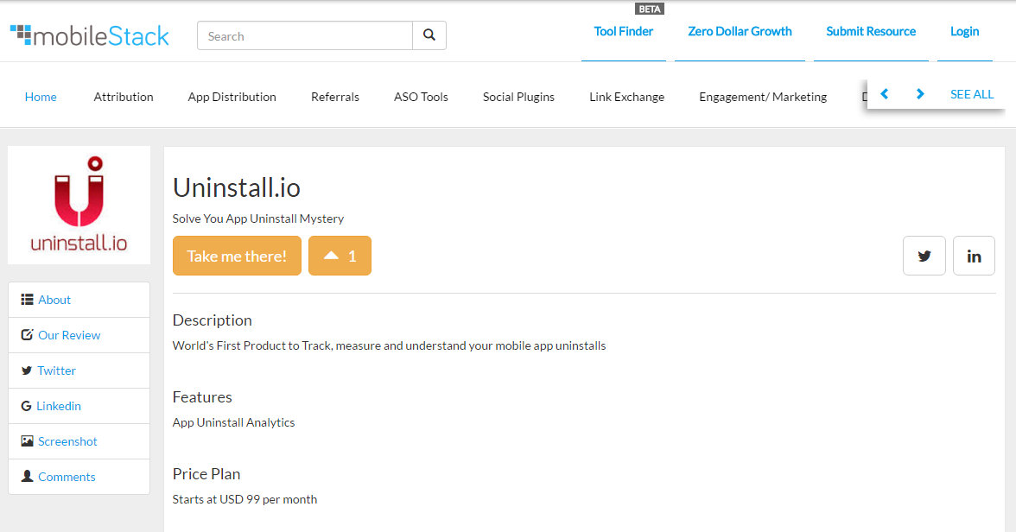Select the Social Plugins category
Image resolution: width=1016 pixels, height=532 pixels.
[518, 97]
